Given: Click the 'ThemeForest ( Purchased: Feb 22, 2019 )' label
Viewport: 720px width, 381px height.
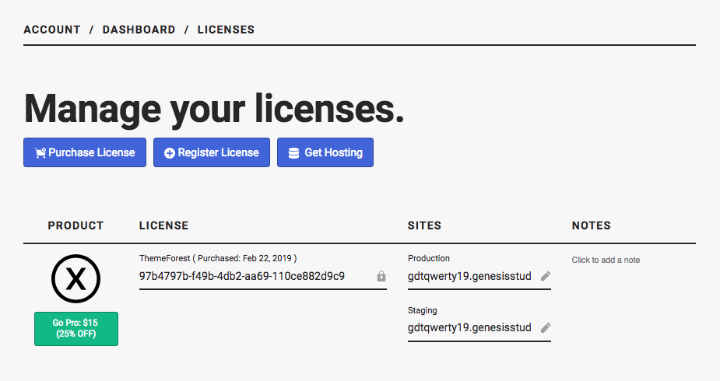Looking at the screenshot, I should [x=218, y=258].
